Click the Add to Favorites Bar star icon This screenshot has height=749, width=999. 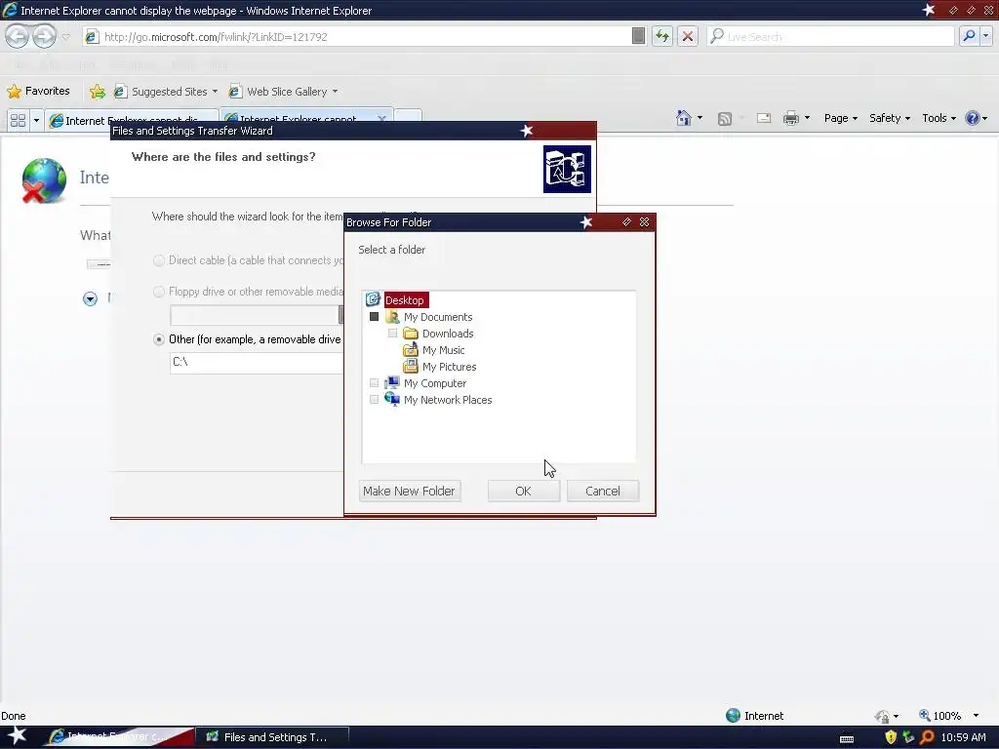pyautogui.click(x=98, y=92)
